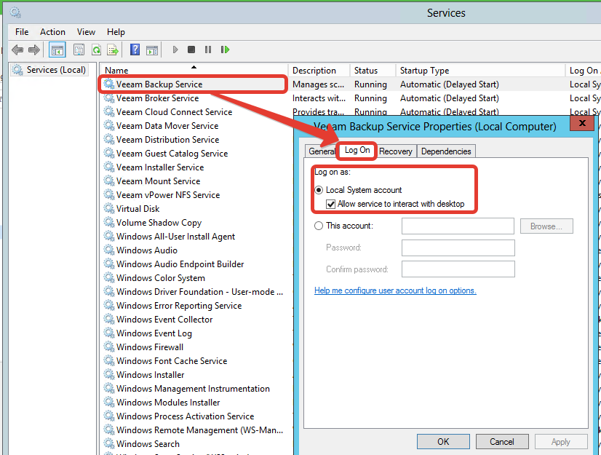This screenshot has height=455, width=601.
Task: Click the Password input field
Action: [458, 248]
